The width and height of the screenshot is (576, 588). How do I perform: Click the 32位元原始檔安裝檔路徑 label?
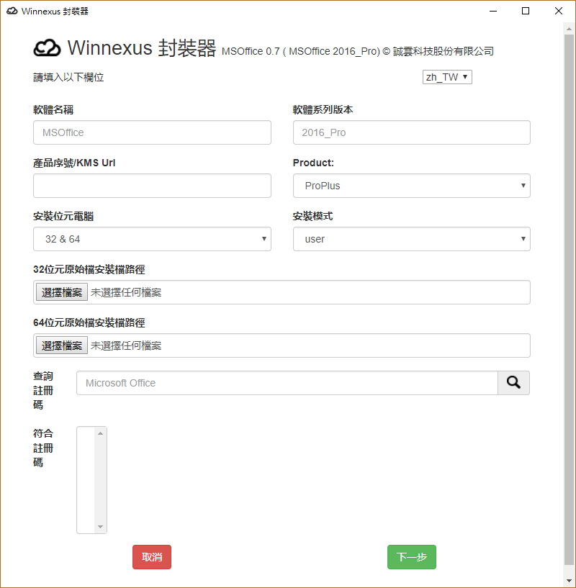pyautogui.click(x=89, y=269)
